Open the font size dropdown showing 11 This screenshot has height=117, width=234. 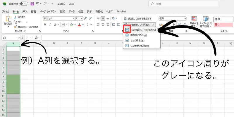point(82,19)
